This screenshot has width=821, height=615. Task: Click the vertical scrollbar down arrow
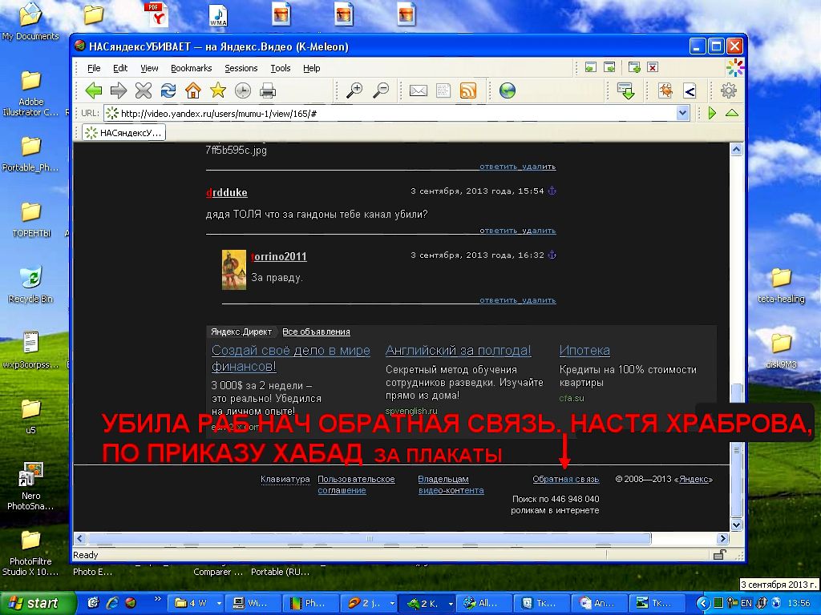pos(736,525)
